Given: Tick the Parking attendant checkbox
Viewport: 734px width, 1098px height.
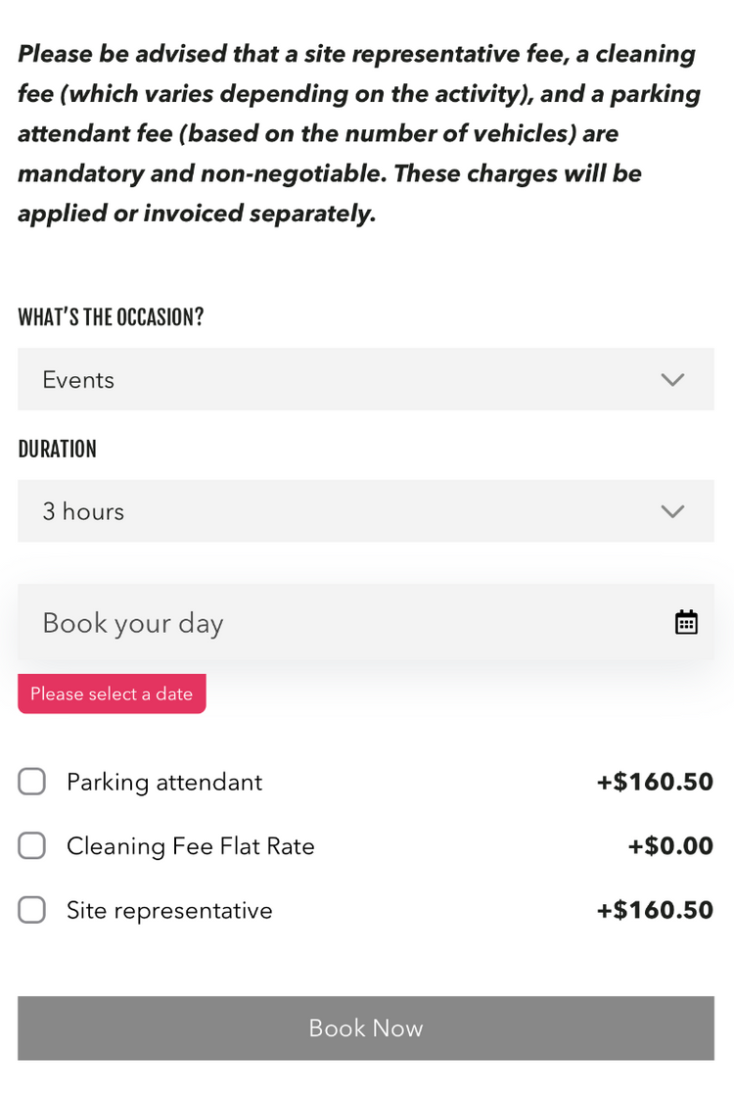Looking at the screenshot, I should [x=32, y=782].
